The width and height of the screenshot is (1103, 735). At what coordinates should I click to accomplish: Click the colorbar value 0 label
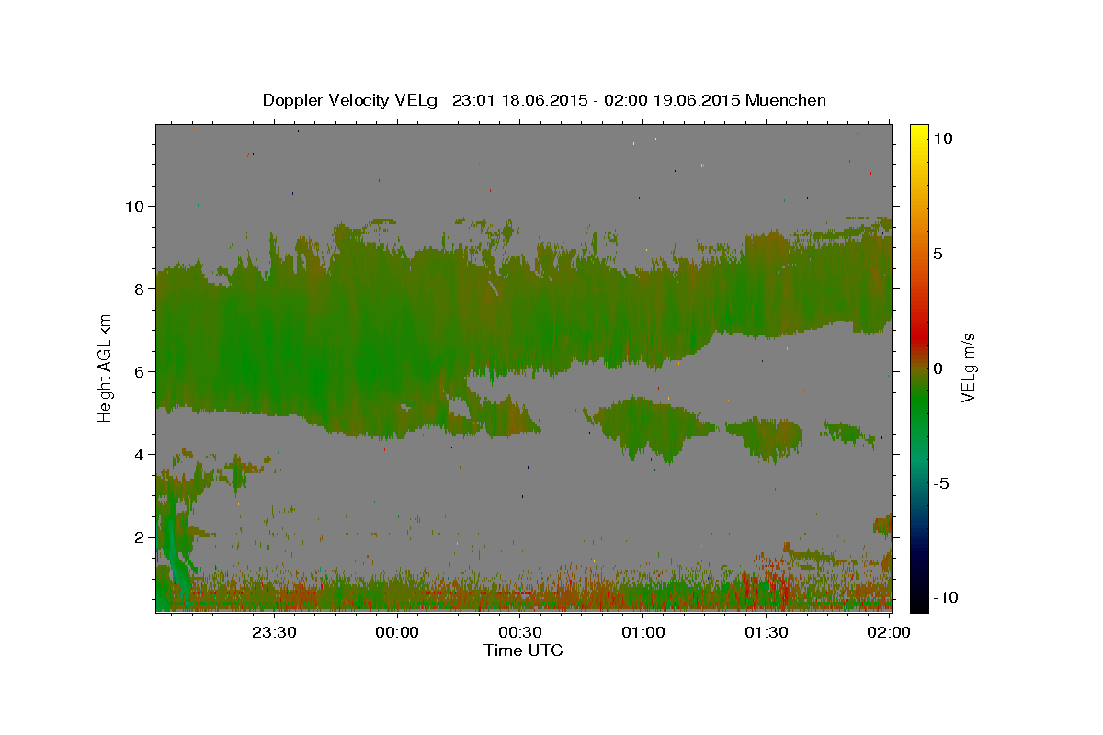coord(938,368)
